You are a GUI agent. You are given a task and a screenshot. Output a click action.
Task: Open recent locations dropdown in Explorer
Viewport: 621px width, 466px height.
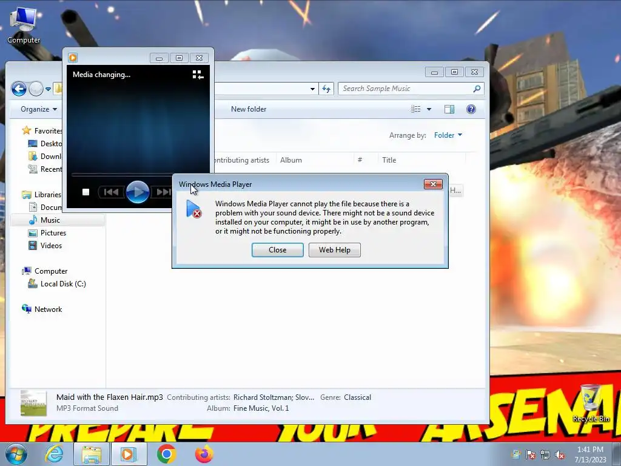48,89
